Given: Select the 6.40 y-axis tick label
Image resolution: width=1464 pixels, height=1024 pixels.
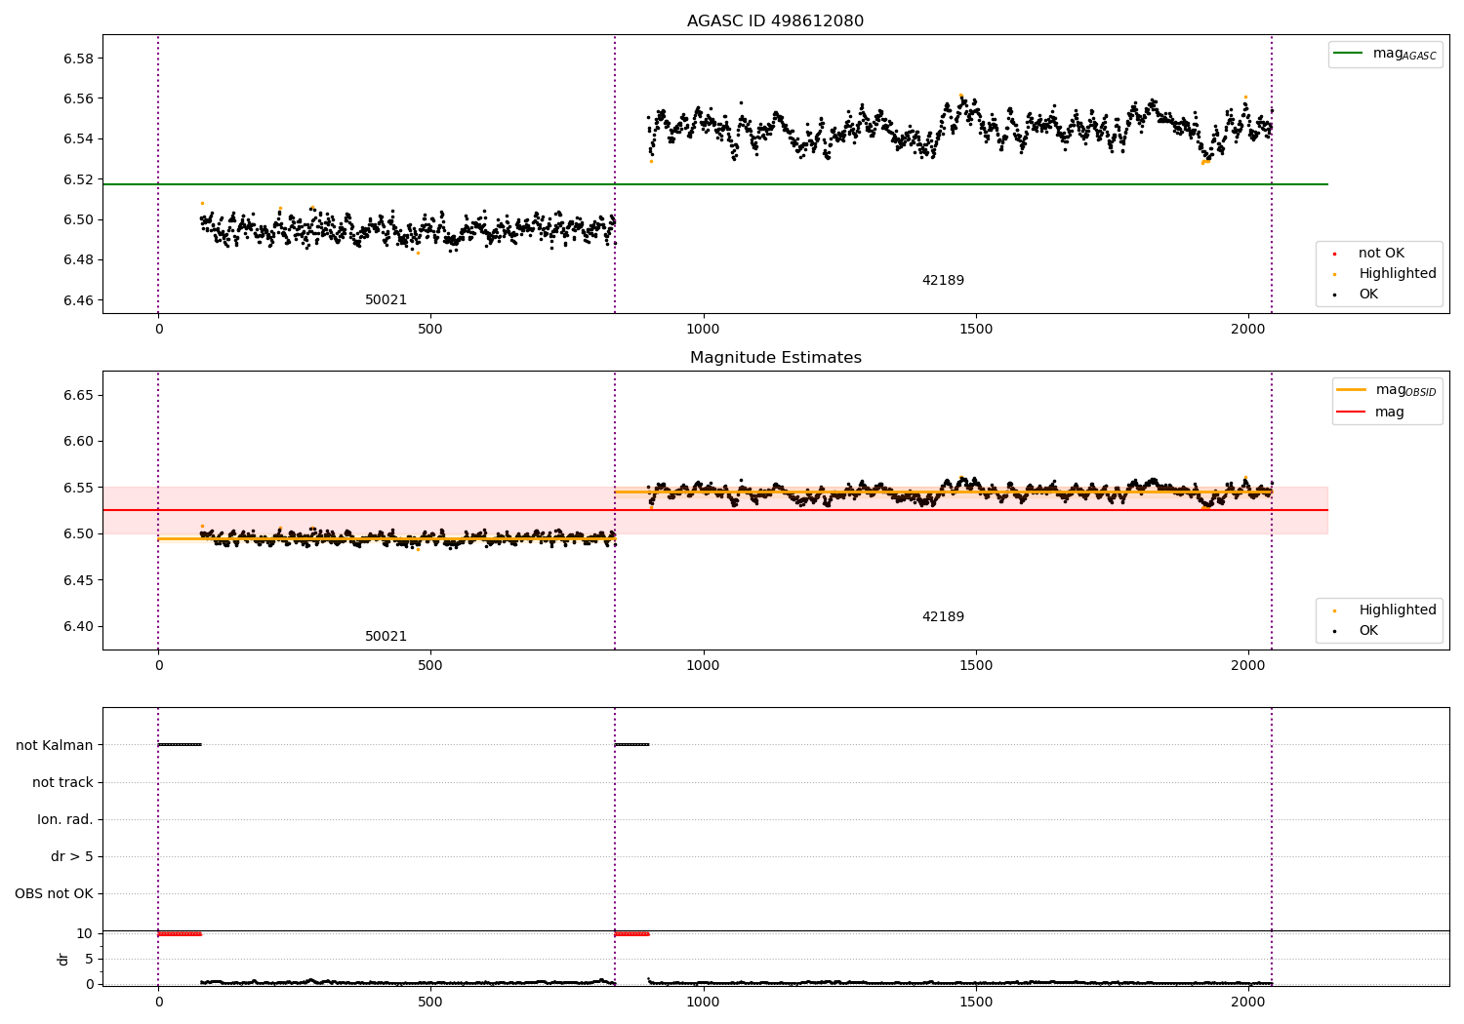Looking at the screenshot, I should point(78,626).
